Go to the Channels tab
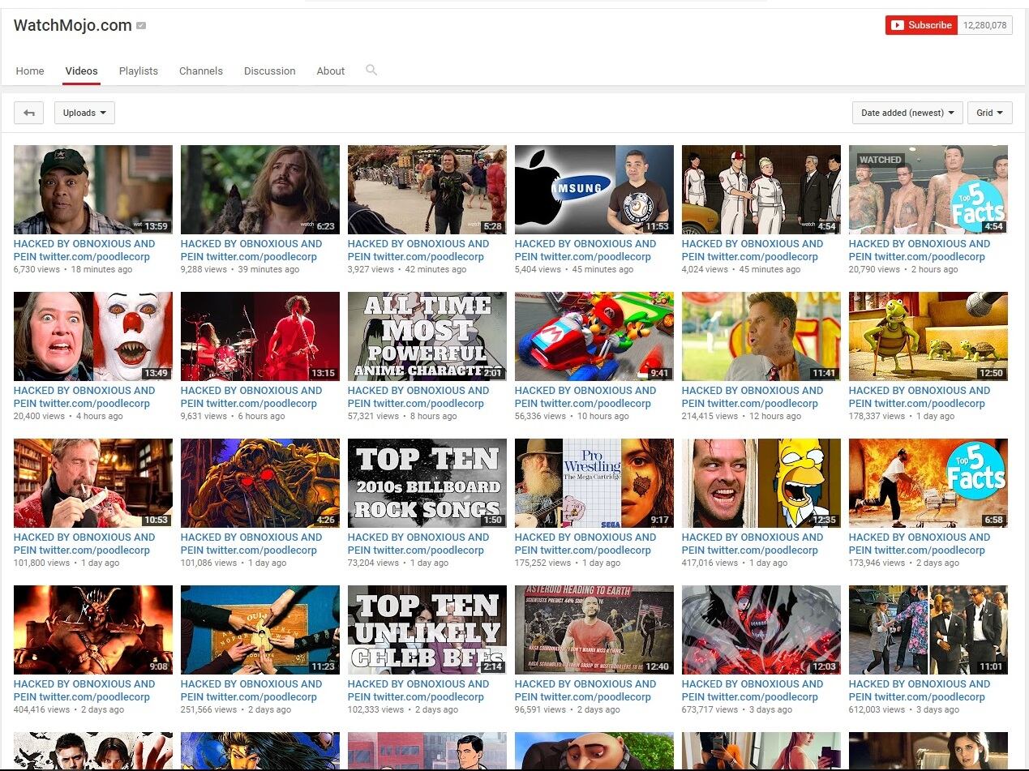This screenshot has width=1029, height=771. tap(201, 71)
